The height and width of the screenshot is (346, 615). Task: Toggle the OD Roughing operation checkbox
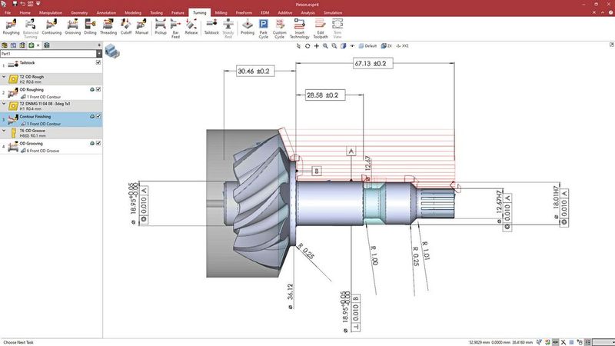(x=98, y=90)
